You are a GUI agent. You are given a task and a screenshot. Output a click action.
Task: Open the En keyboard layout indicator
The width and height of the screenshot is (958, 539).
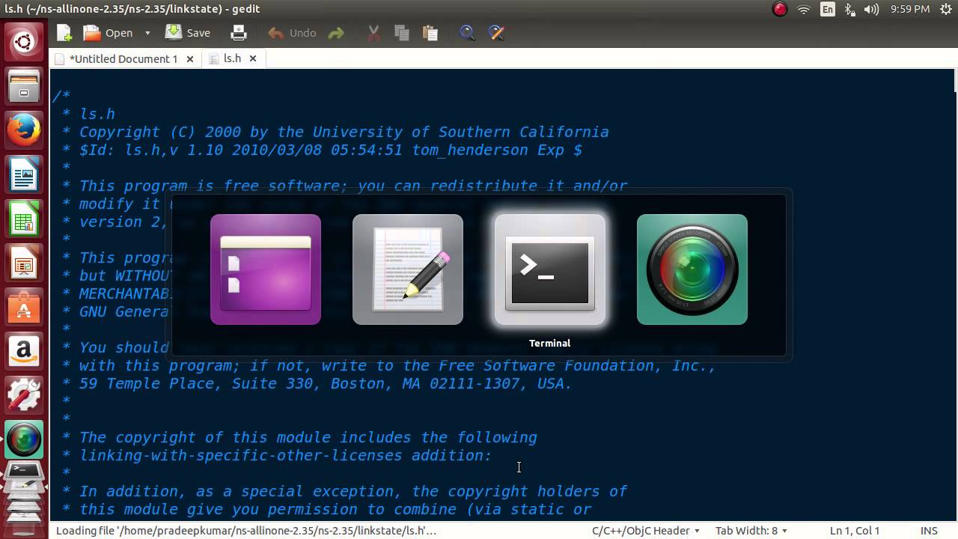[x=827, y=9]
